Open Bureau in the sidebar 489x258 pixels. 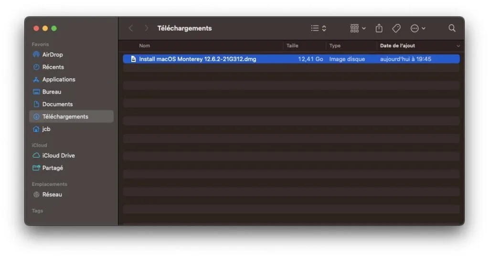coord(71,92)
